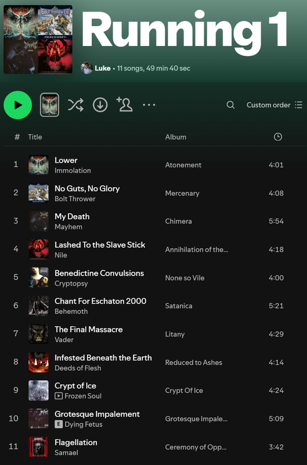
Task: Click the clock duration column header
Action: pyautogui.click(x=277, y=137)
